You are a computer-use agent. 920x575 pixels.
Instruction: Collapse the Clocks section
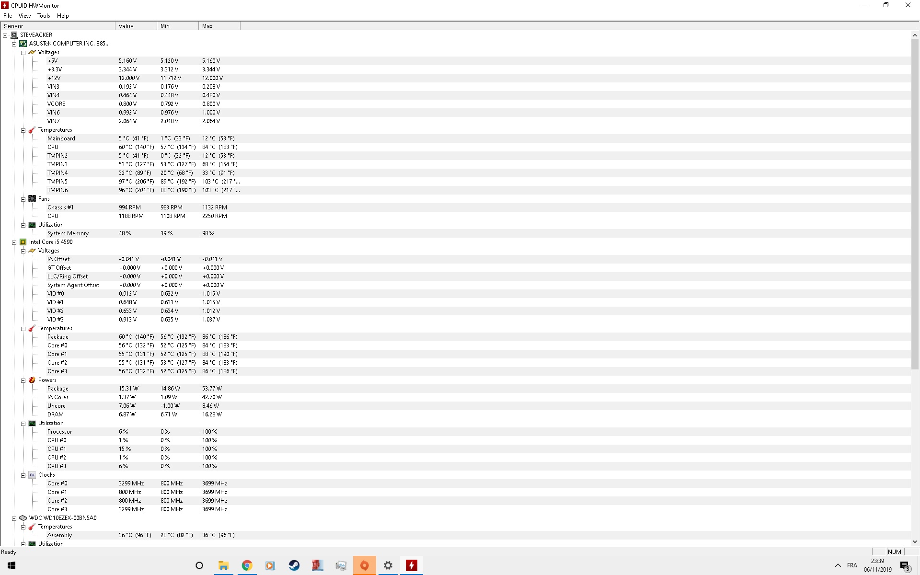23,475
